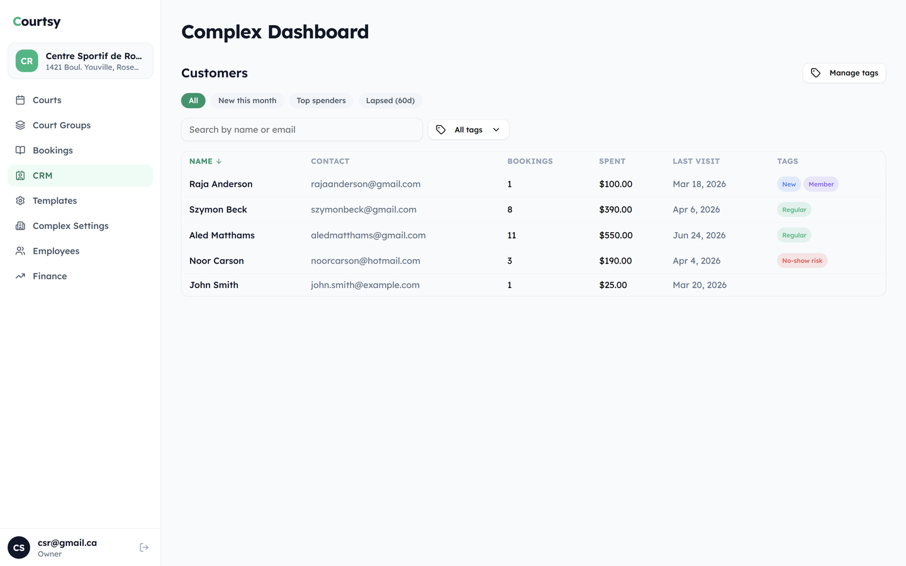Open Court Groups in the sidebar
Viewport: 906px width, 566px height.
[x=81, y=125]
